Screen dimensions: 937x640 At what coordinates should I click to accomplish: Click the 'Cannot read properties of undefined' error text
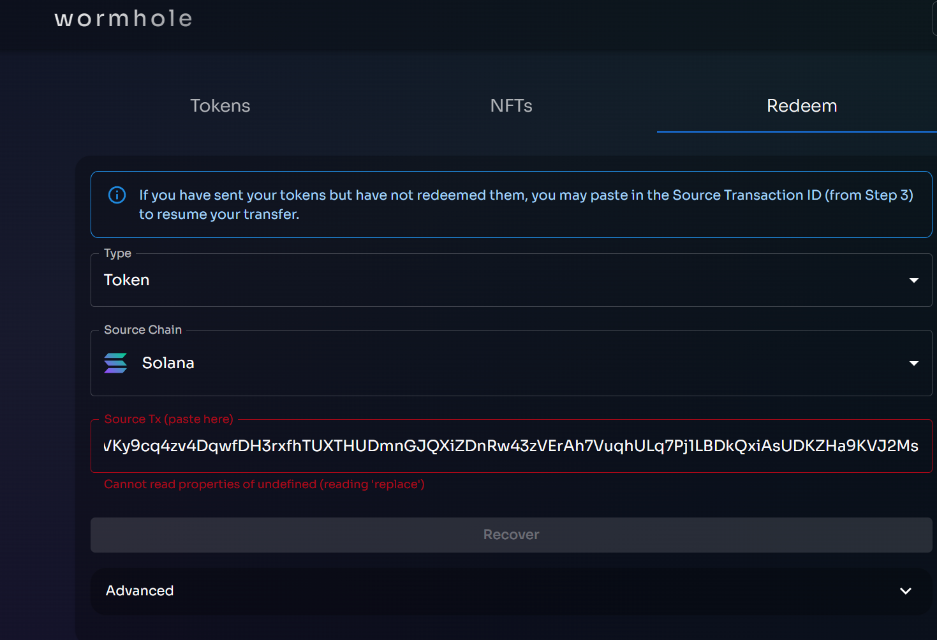click(x=265, y=484)
